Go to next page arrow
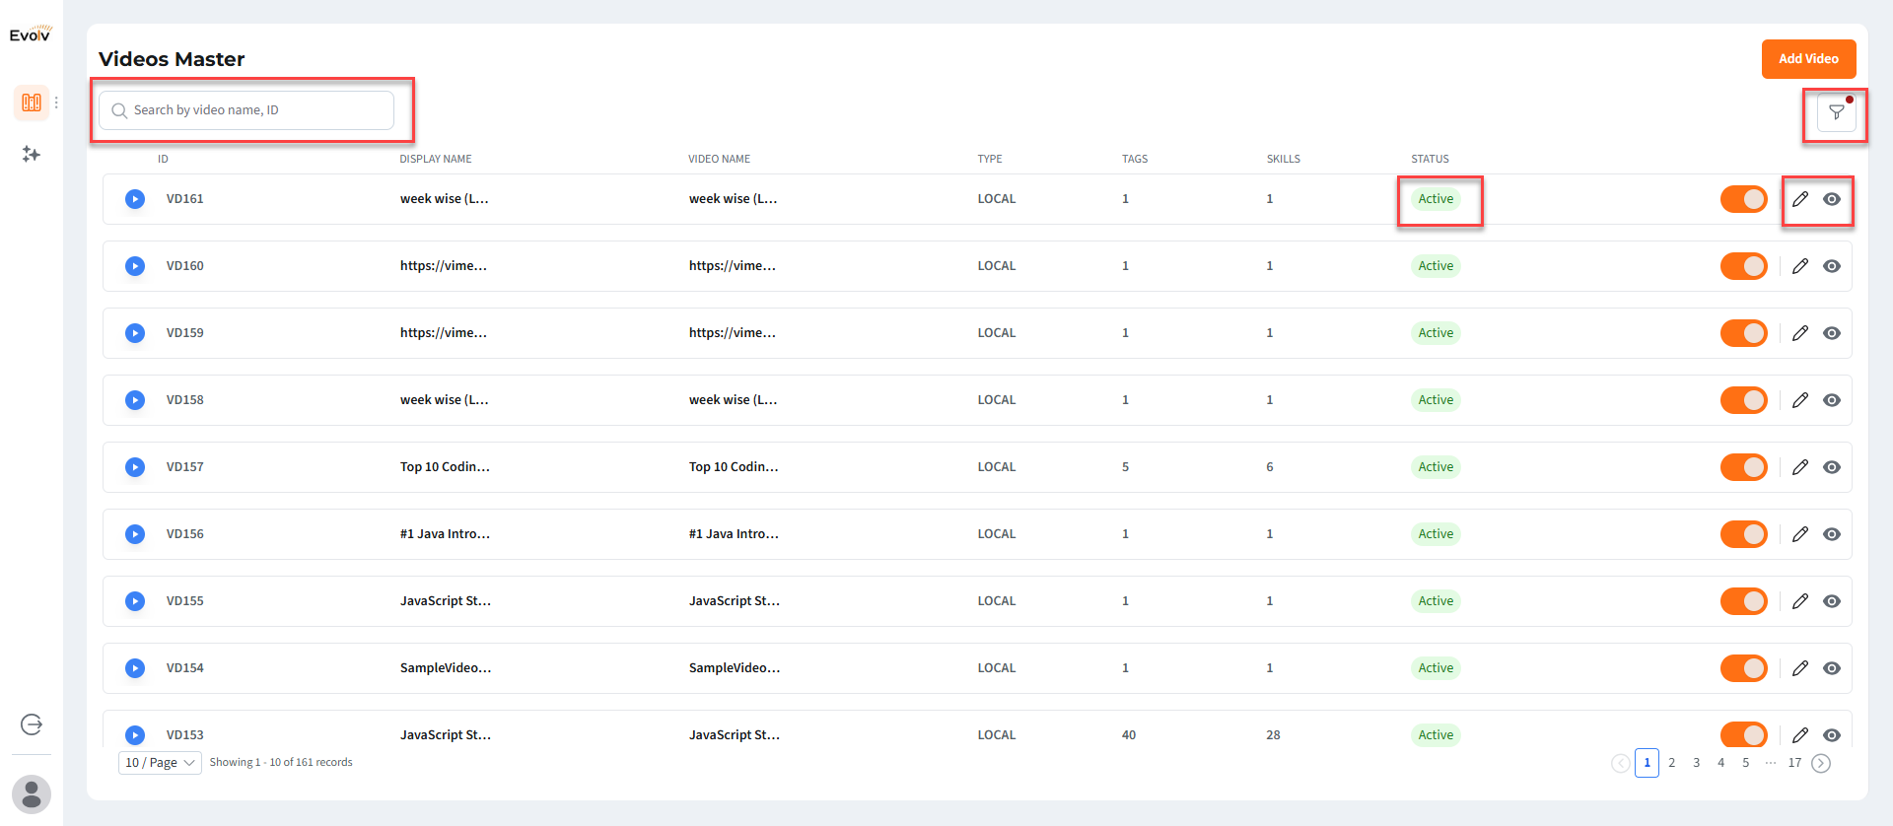The image size is (1893, 826). point(1821,763)
